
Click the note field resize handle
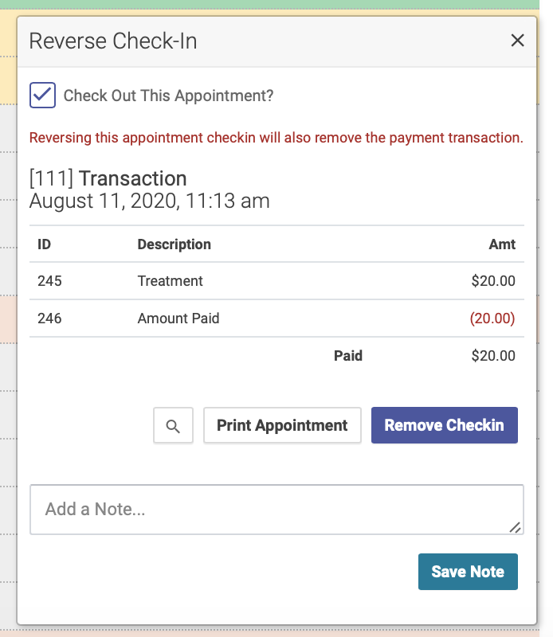[x=516, y=527]
